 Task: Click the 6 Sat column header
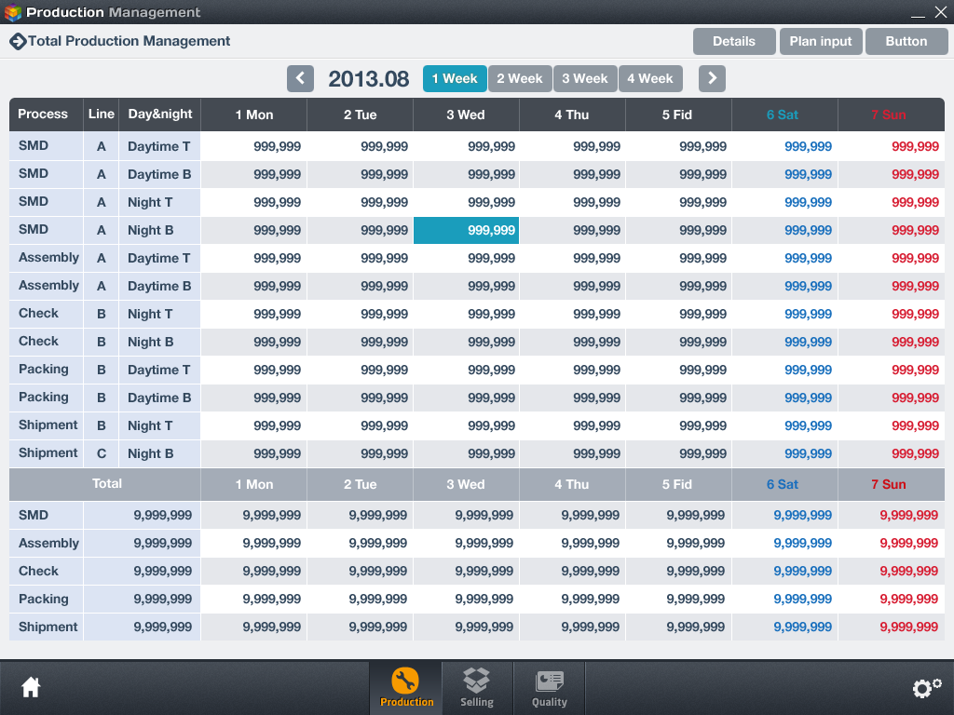(x=784, y=114)
